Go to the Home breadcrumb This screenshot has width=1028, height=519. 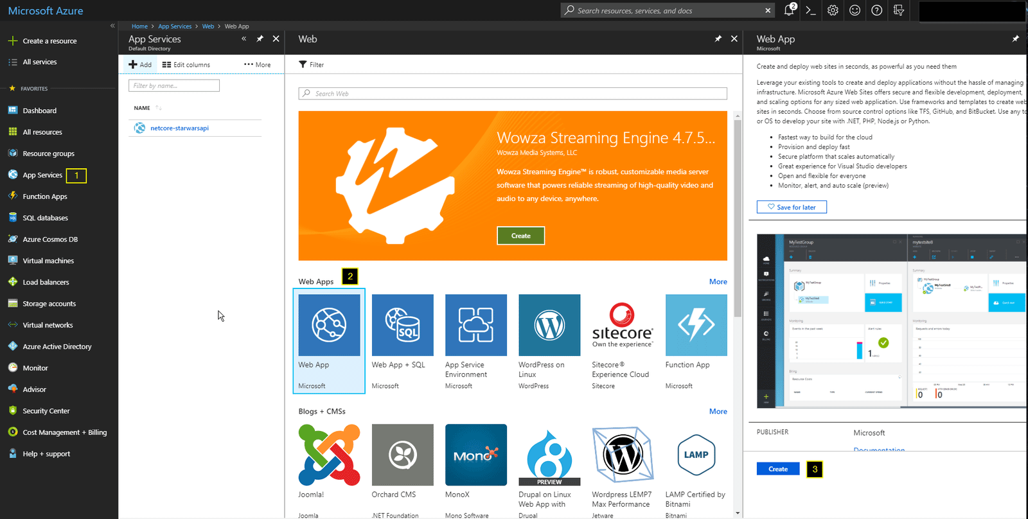coord(139,26)
